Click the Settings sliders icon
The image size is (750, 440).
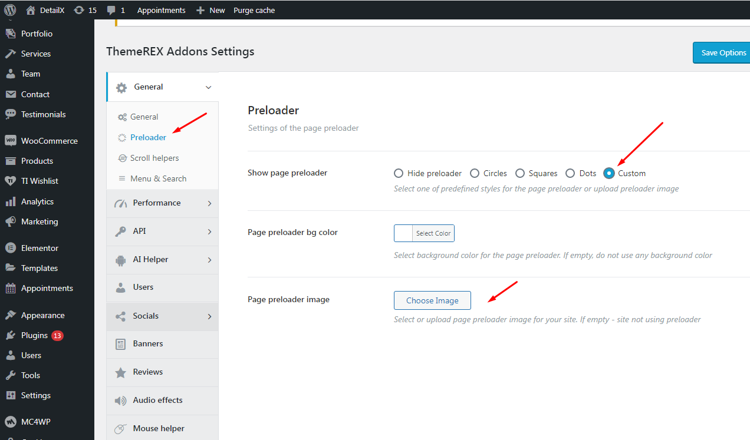coord(11,395)
